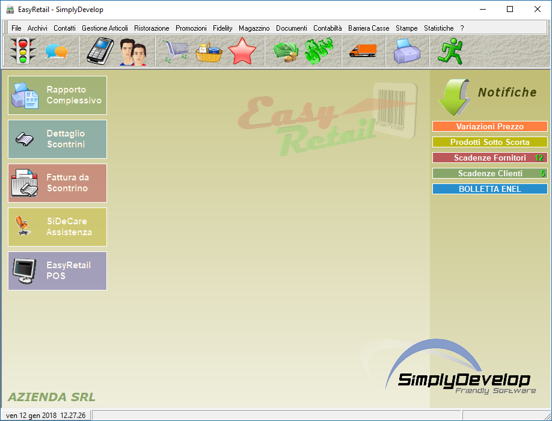Click the mobile phone toolbar icon
This screenshot has height=421, width=552.
(x=100, y=51)
